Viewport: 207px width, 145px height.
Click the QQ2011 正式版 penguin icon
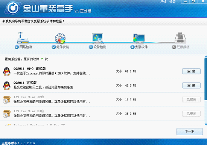7,85
